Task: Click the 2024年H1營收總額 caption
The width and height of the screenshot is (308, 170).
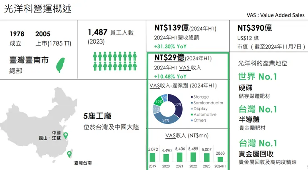Action: (176, 37)
